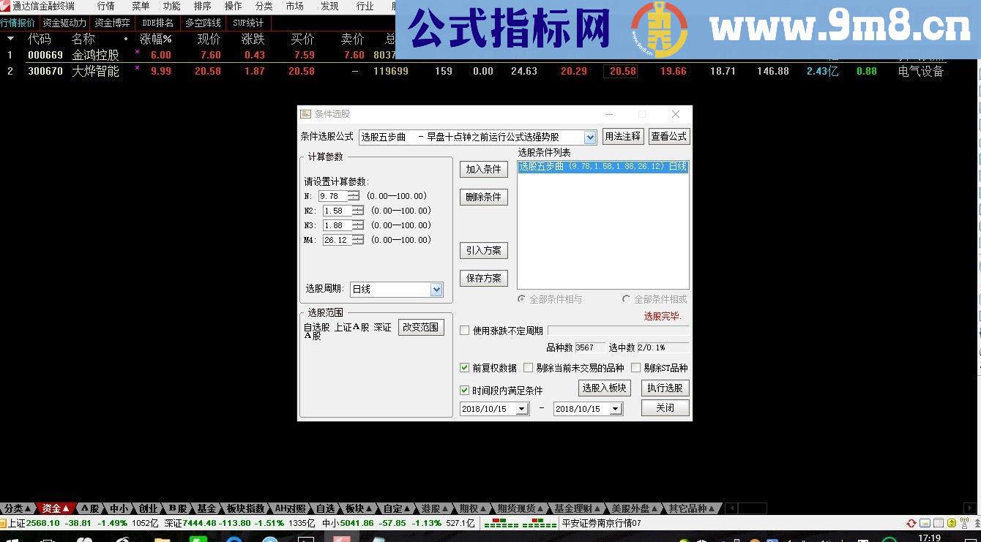The height and width of the screenshot is (542, 981).
Task: Click the 执行选股 button to run selection
Action: pyautogui.click(x=664, y=388)
